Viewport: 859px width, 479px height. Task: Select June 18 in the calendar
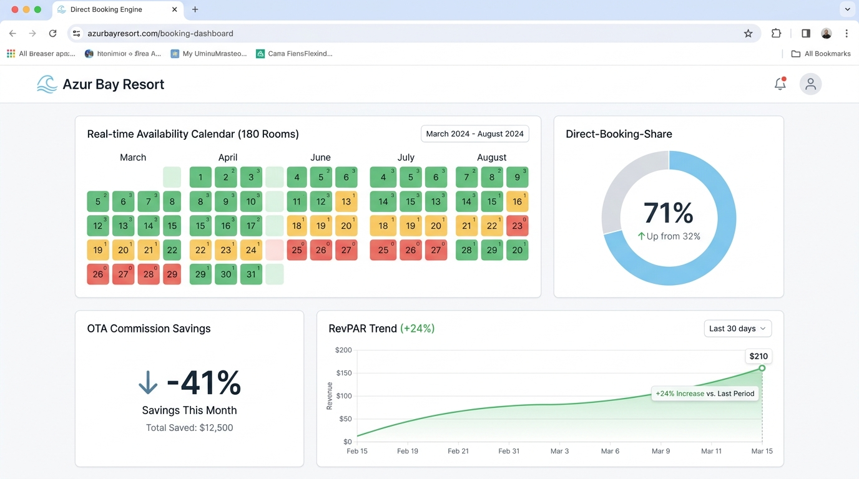coord(297,226)
